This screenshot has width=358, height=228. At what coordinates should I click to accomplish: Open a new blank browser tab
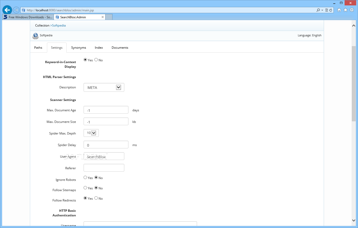pos(109,17)
